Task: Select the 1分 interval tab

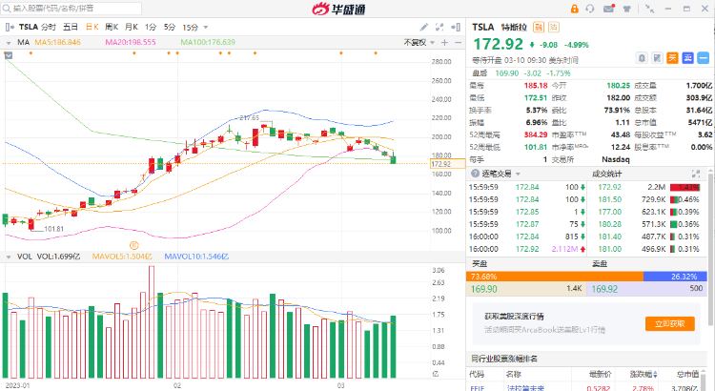Action: pyautogui.click(x=151, y=28)
